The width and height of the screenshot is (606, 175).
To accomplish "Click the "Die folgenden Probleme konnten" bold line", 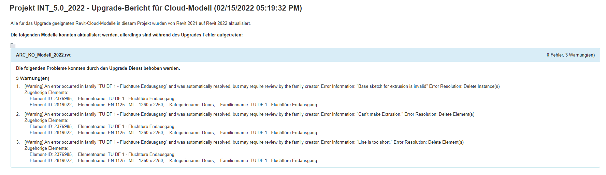I will [98, 68].
